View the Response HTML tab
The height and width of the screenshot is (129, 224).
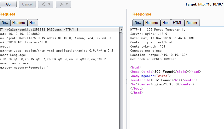(177, 23)
